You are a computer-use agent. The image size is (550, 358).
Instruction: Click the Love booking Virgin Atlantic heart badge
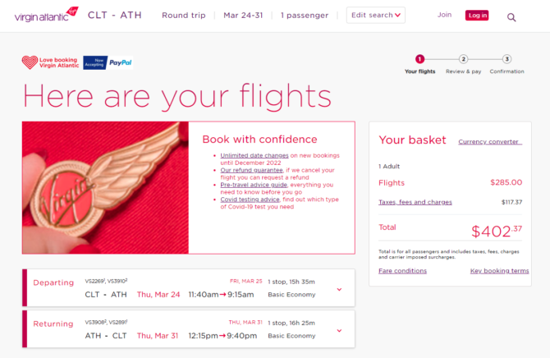pyautogui.click(x=50, y=62)
